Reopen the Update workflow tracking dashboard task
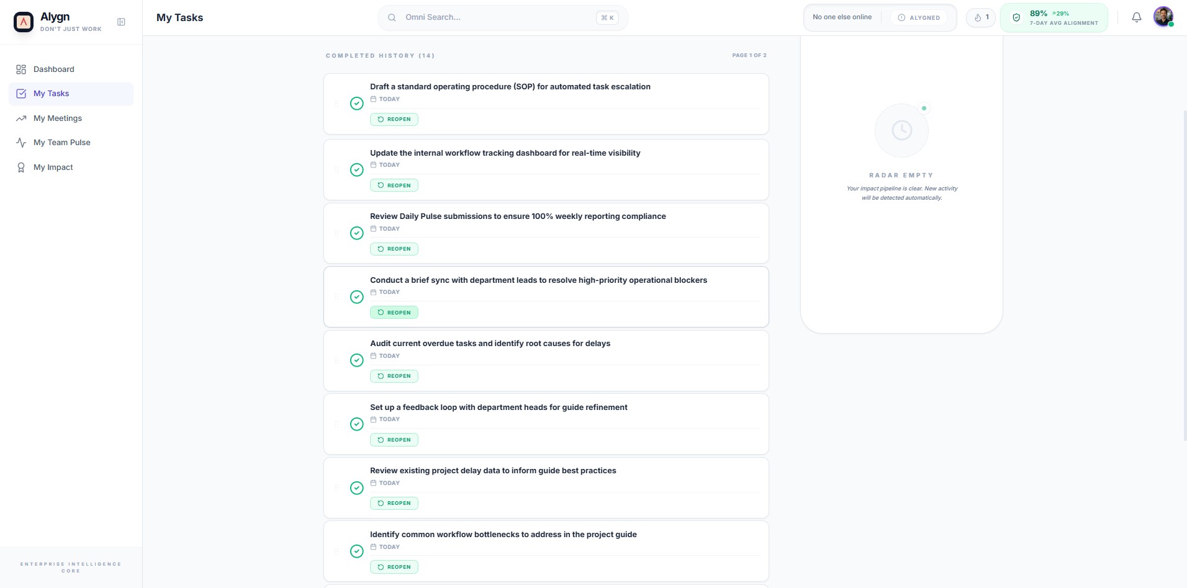This screenshot has height=588, width=1187. click(394, 185)
